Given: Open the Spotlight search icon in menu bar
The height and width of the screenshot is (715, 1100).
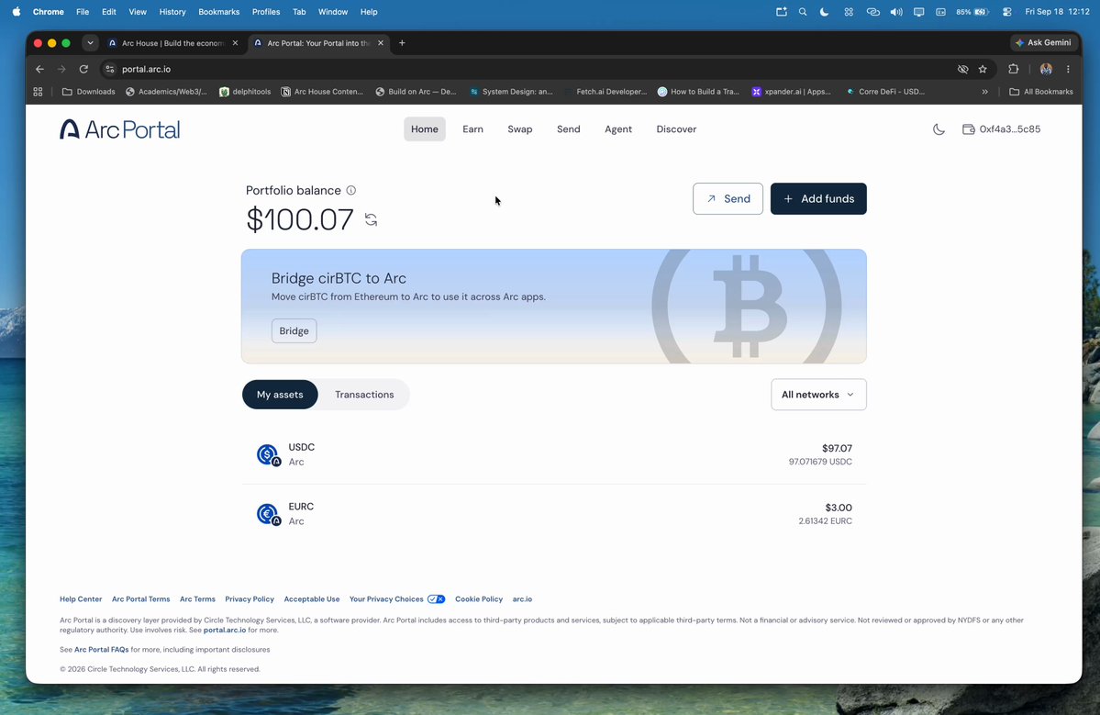Looking at the screenshot, I should click(803, 12).
